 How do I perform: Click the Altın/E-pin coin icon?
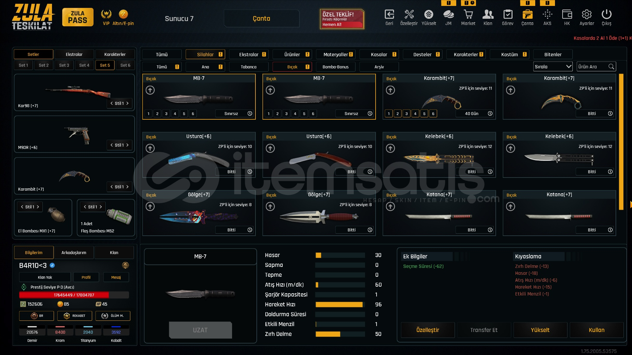[x=123, y=14]
